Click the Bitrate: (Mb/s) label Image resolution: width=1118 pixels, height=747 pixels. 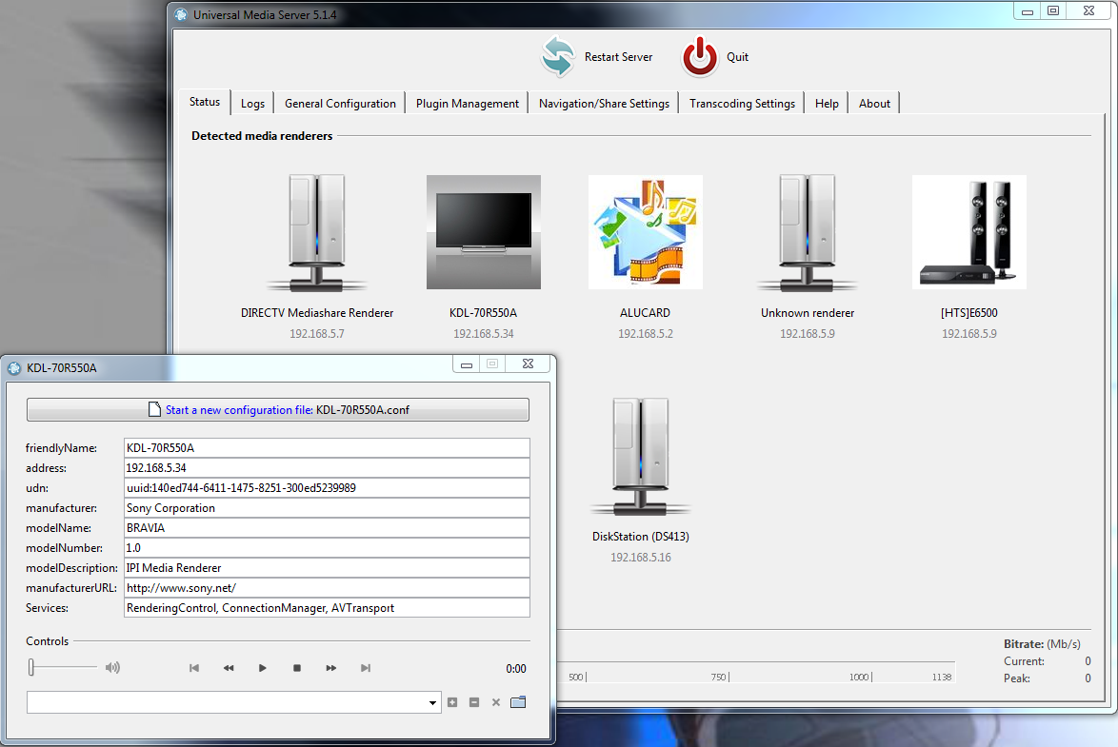point(1042,643)
